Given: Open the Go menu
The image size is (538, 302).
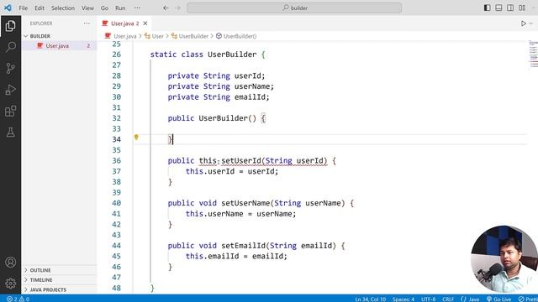Looking at the screenshot, I should tap(104, 8).
